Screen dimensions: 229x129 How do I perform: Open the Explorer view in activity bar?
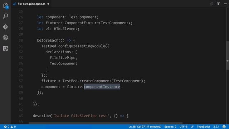(5, 6)
